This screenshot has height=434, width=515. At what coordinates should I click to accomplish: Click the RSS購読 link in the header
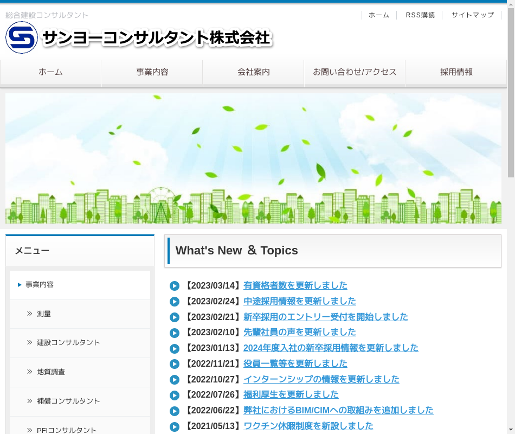(x=420, y=15)
